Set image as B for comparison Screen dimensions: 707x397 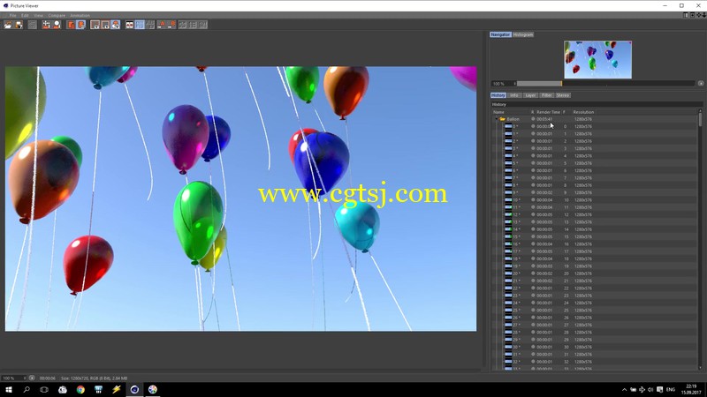(171, 25)
